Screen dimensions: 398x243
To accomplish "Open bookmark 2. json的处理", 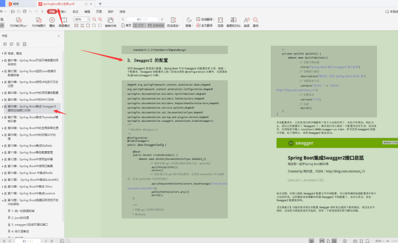I will click(x=20, y=218).
